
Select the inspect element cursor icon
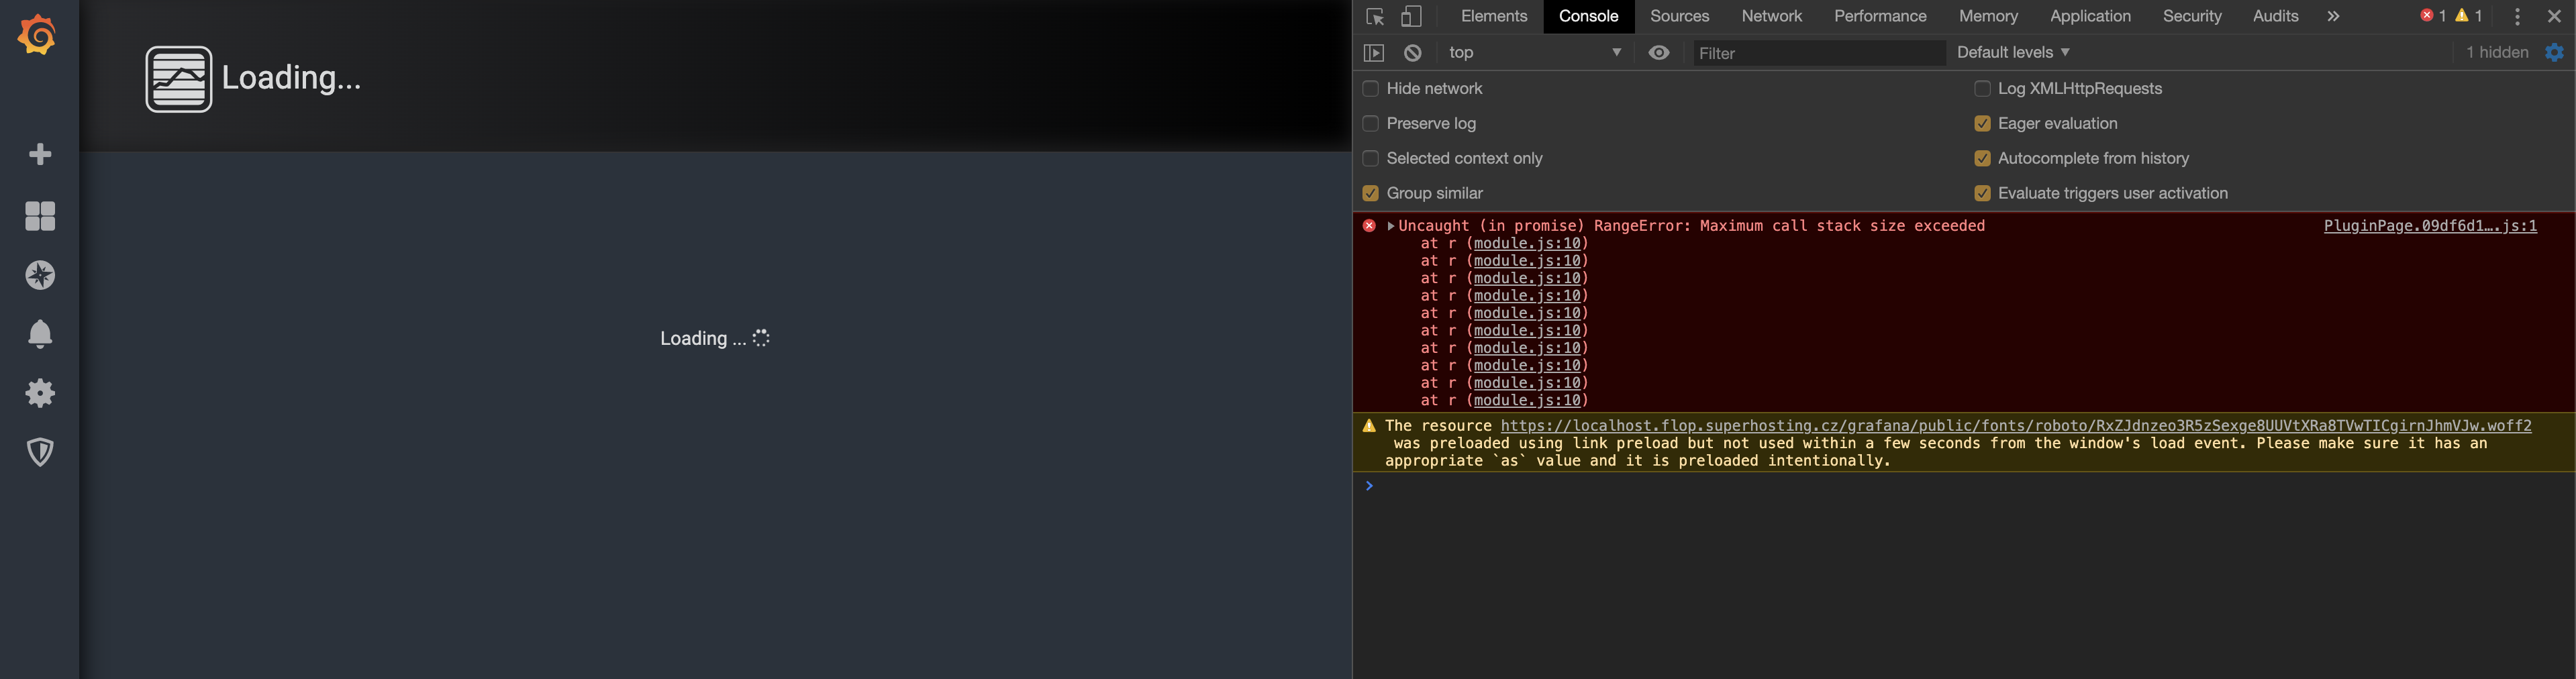point(1374,16)
